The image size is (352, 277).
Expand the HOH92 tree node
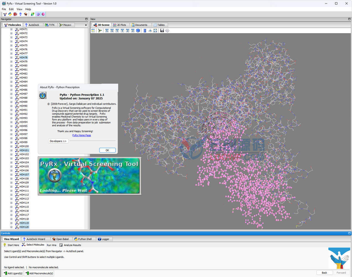(11, 114)
